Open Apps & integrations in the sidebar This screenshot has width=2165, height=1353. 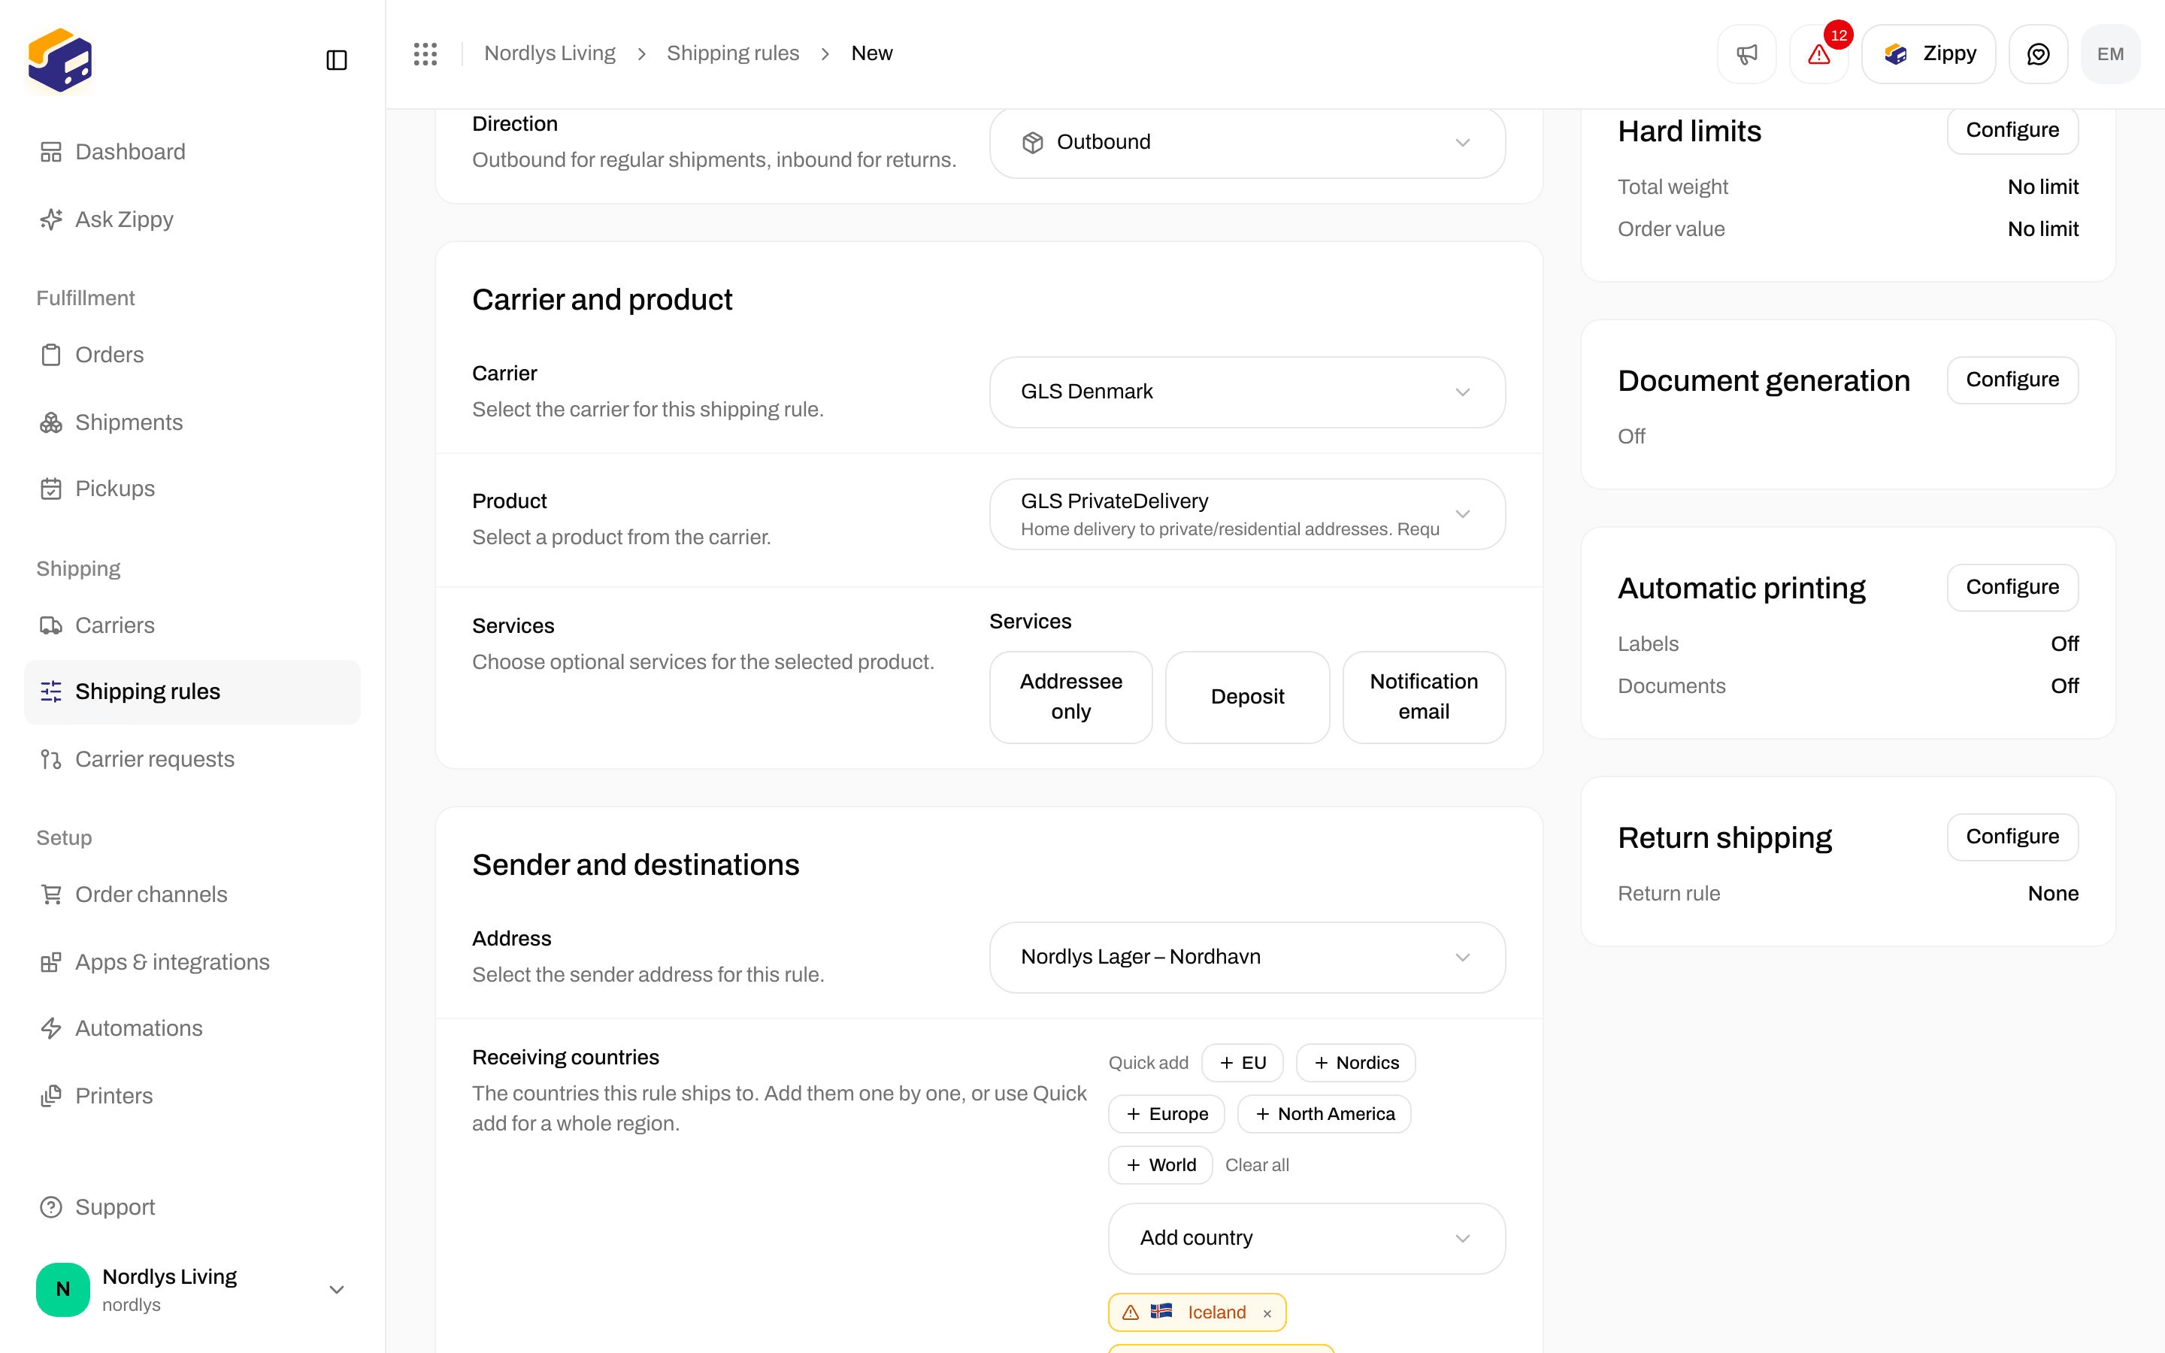click(x=192, y=962)
